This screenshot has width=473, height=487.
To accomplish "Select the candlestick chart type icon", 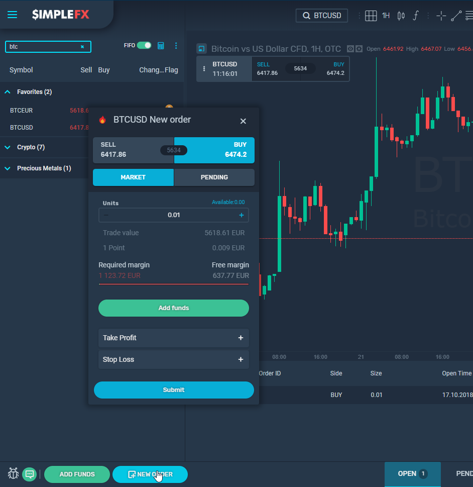I will point(401,16).
